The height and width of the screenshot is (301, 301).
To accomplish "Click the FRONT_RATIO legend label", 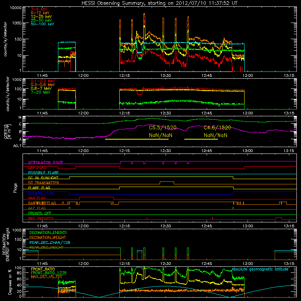I will point(43,269).
